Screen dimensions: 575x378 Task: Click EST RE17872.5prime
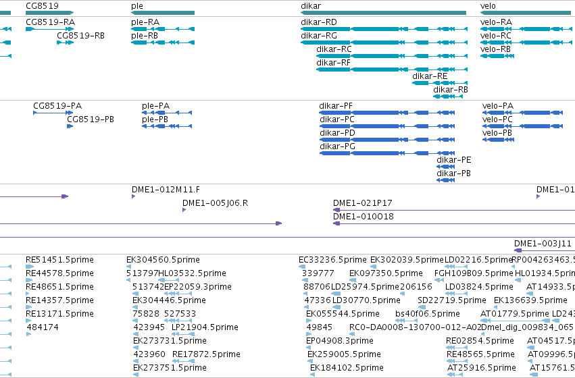click(x=183, y=361)
